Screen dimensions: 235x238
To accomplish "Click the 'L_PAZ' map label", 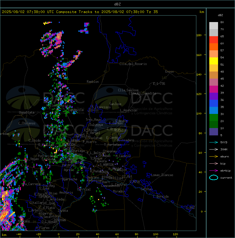I will pos(191,208).
